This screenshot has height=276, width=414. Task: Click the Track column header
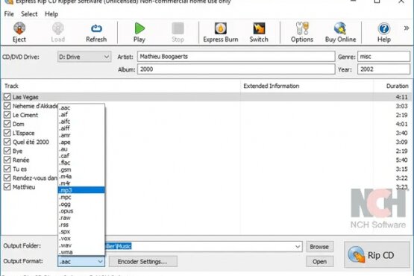(x=121, y=86)
